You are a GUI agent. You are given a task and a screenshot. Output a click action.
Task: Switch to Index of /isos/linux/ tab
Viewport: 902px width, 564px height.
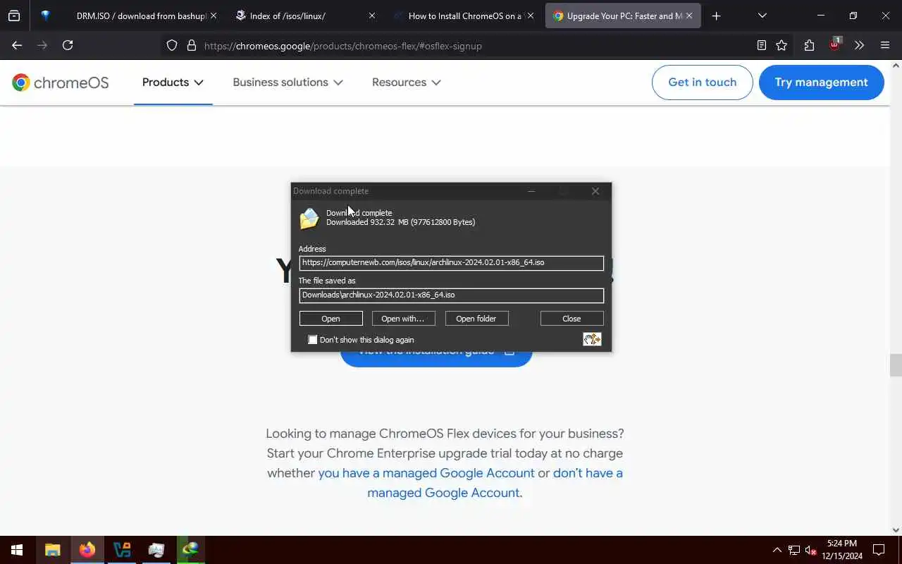pos(304,16)
